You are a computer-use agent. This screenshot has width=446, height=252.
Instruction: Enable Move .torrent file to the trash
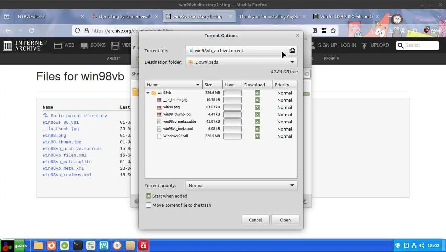149,205
